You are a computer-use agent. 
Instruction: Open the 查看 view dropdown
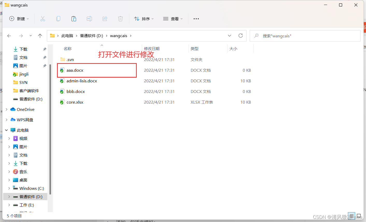(173, 19)
